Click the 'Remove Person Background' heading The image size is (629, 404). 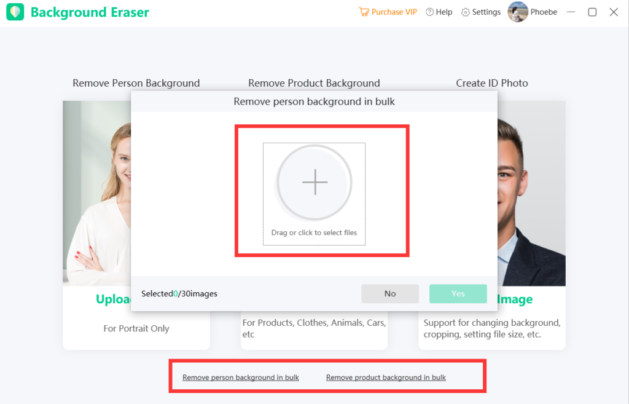point(136,83)
